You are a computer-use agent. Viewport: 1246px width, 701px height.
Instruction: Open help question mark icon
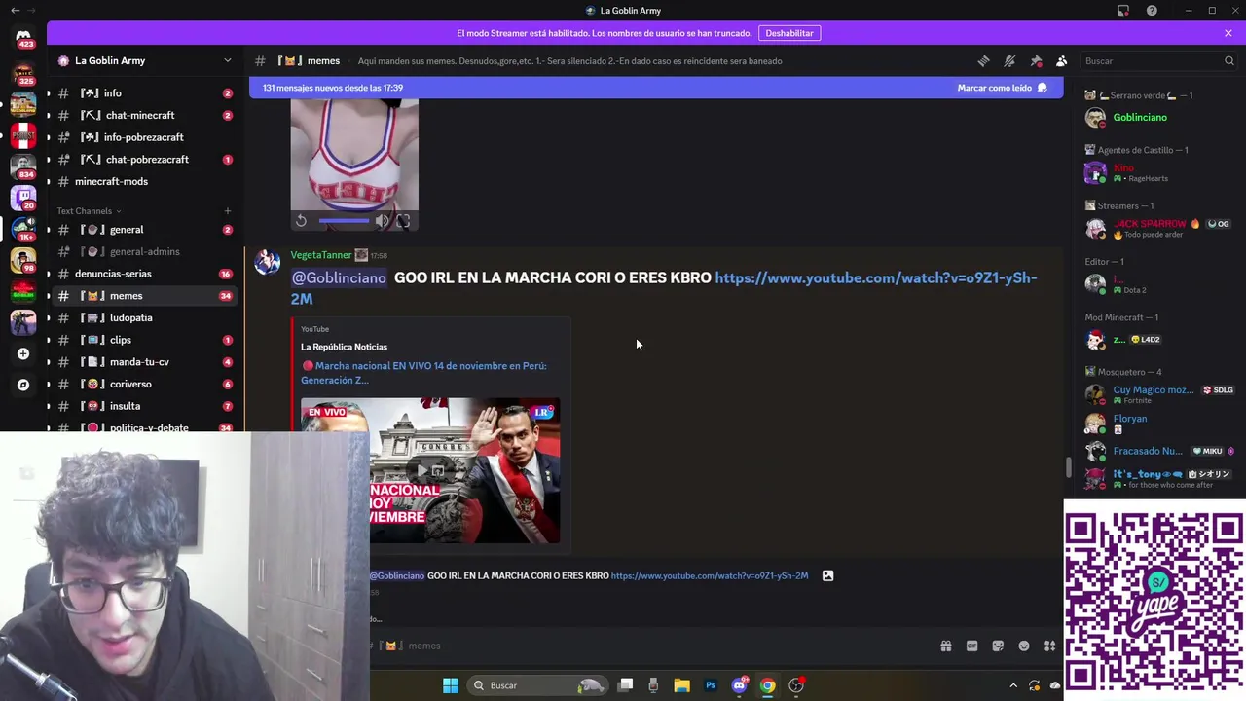(x=1152, y=11)
